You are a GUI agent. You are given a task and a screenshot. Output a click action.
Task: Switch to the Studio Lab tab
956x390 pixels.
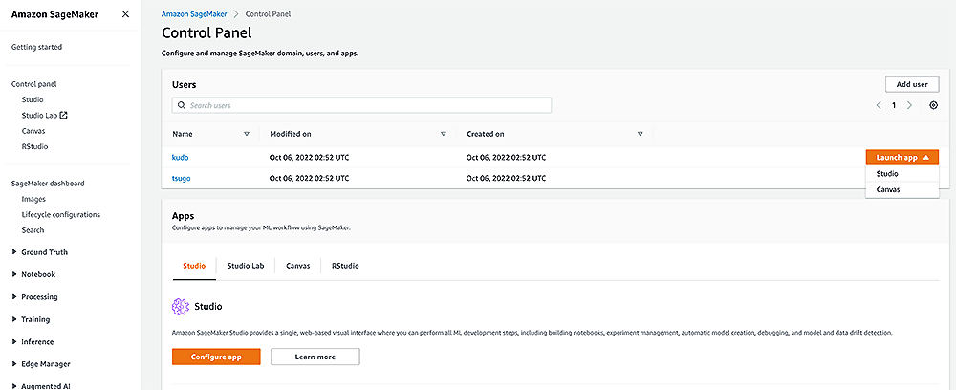pos(245,267)
